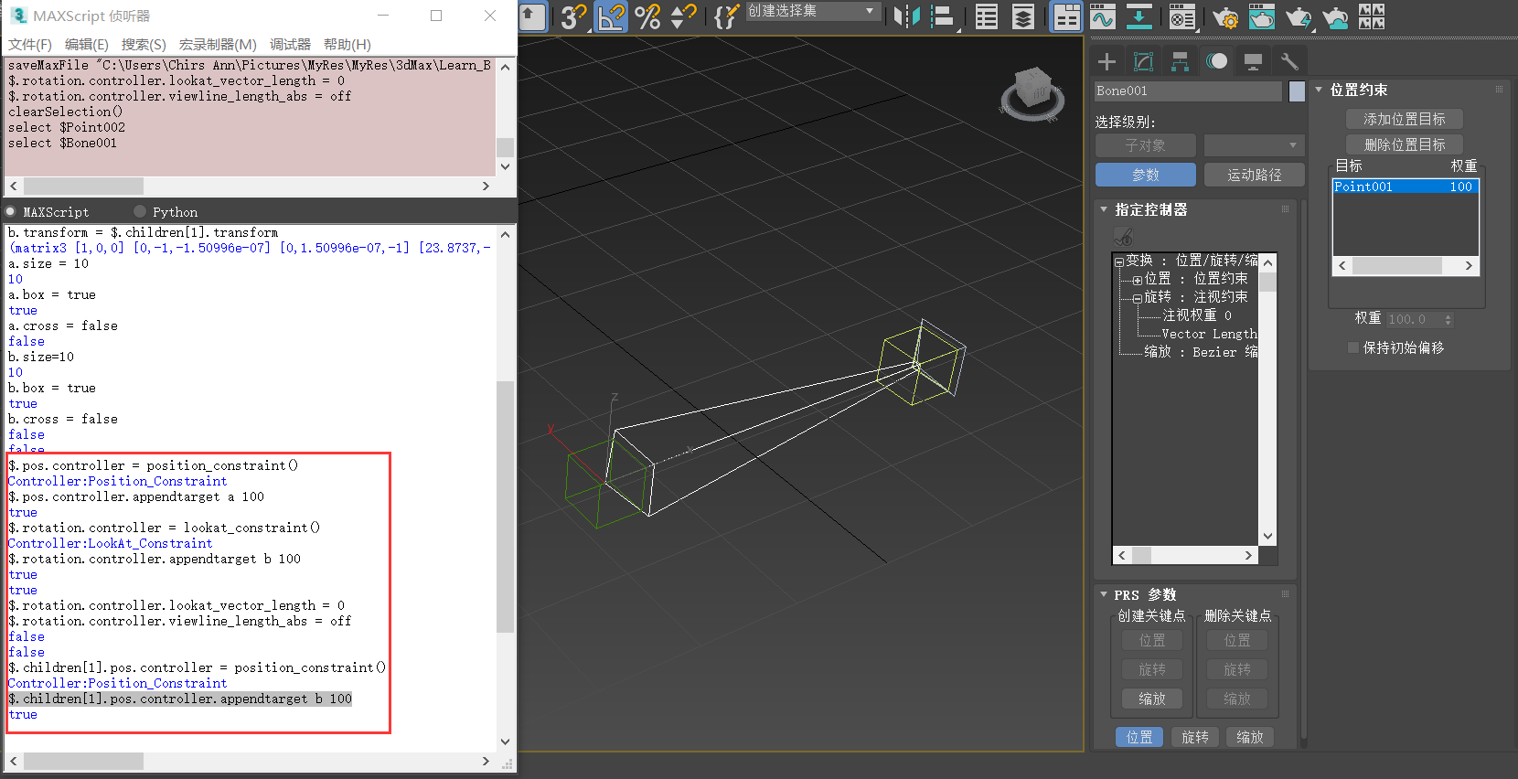The height and width of the screenshot is (779, 1518).
Task: Collapse the 旋转 : 注视约束 tree node
Action: coord(1138,298)
